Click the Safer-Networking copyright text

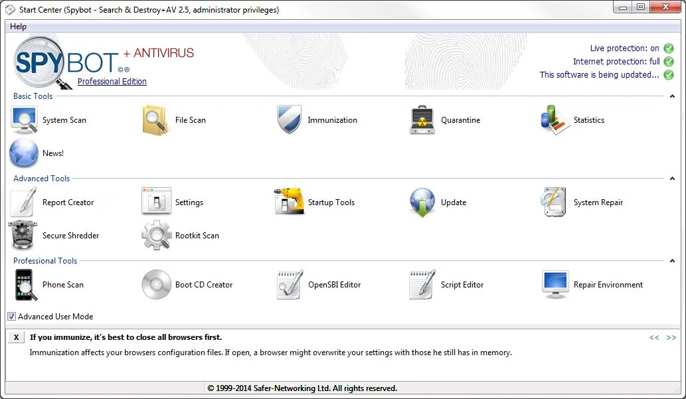[302, 388]
